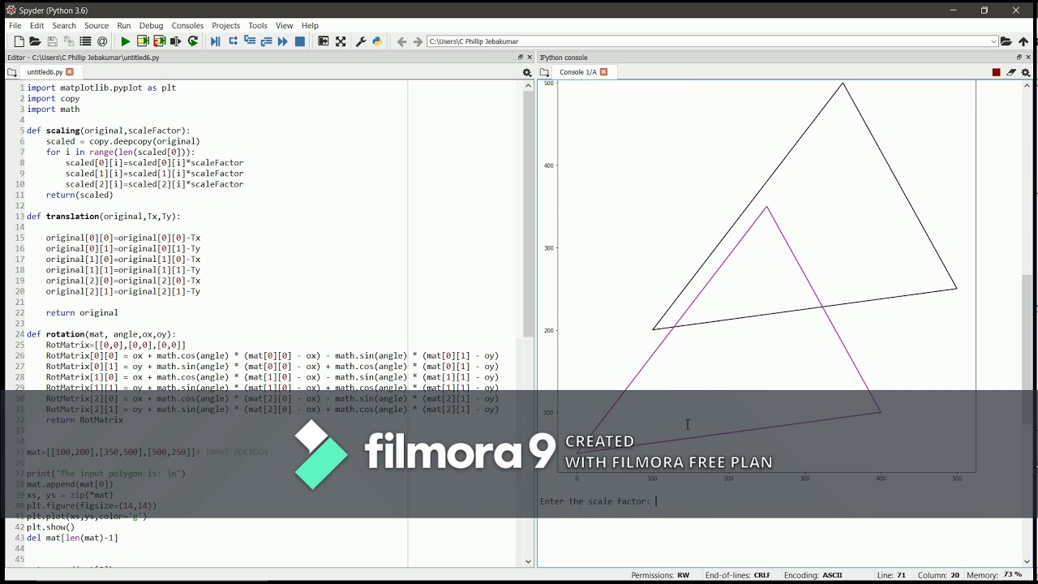The height and width of the screenshot is (584, 1038).
Task: Start debugging the file icon
Action: (216, 41)
